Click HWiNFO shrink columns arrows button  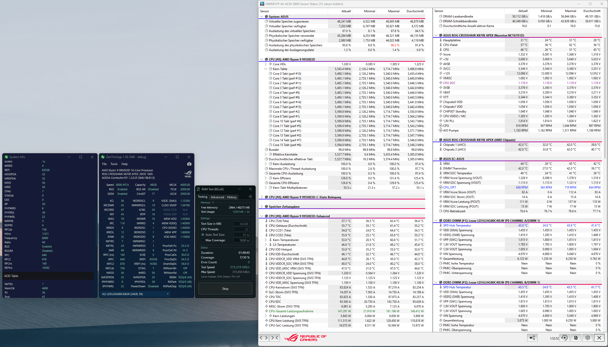(275, 338)
